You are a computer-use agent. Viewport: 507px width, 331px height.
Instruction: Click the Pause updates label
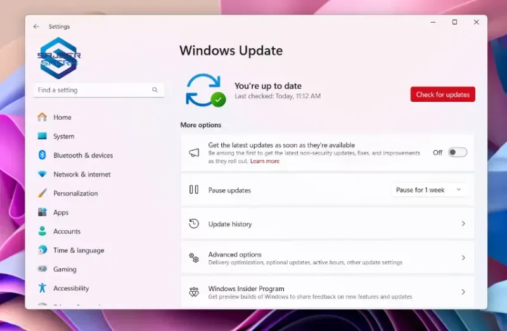pos(229,190)
